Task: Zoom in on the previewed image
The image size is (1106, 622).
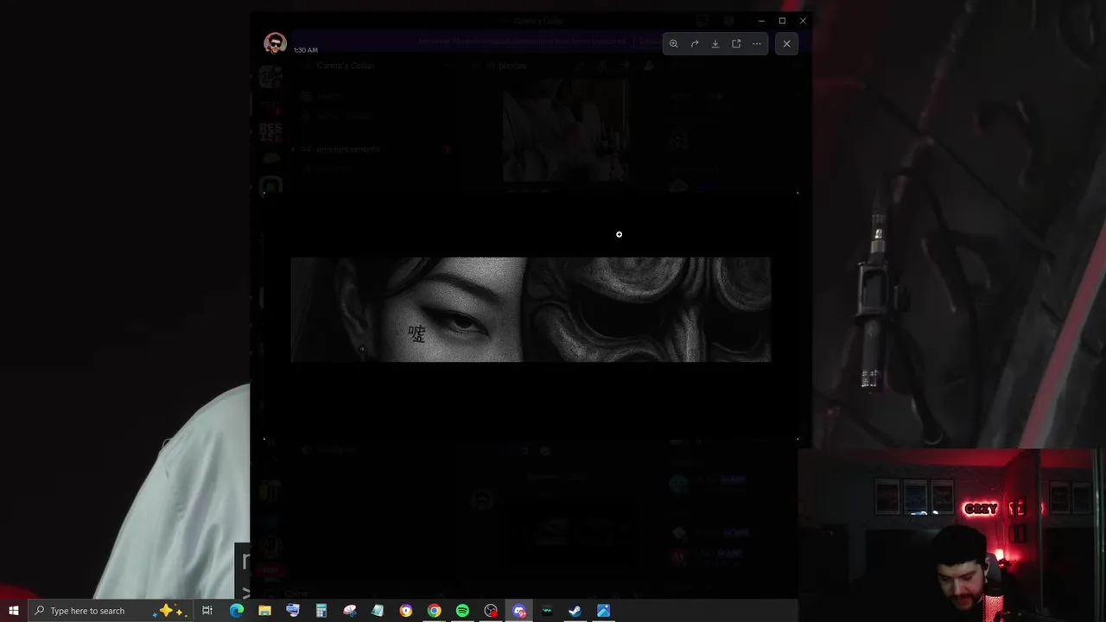Action: 674,43
